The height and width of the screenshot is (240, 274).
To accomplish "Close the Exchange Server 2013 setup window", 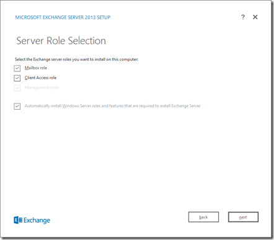I will (x=255, y=17).
